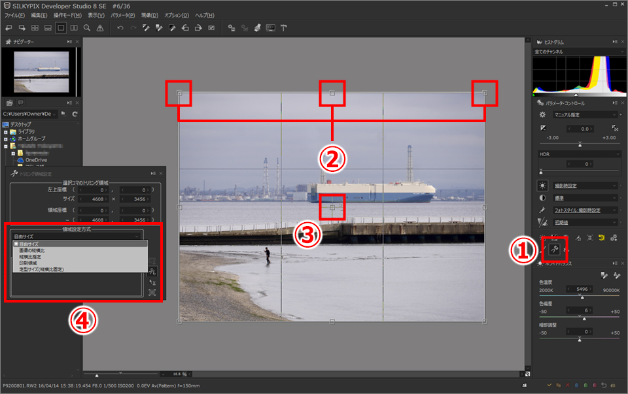Click the navigator preview thumbnail
This screenshot has width=628, height=394.
(x=41, y=71)
